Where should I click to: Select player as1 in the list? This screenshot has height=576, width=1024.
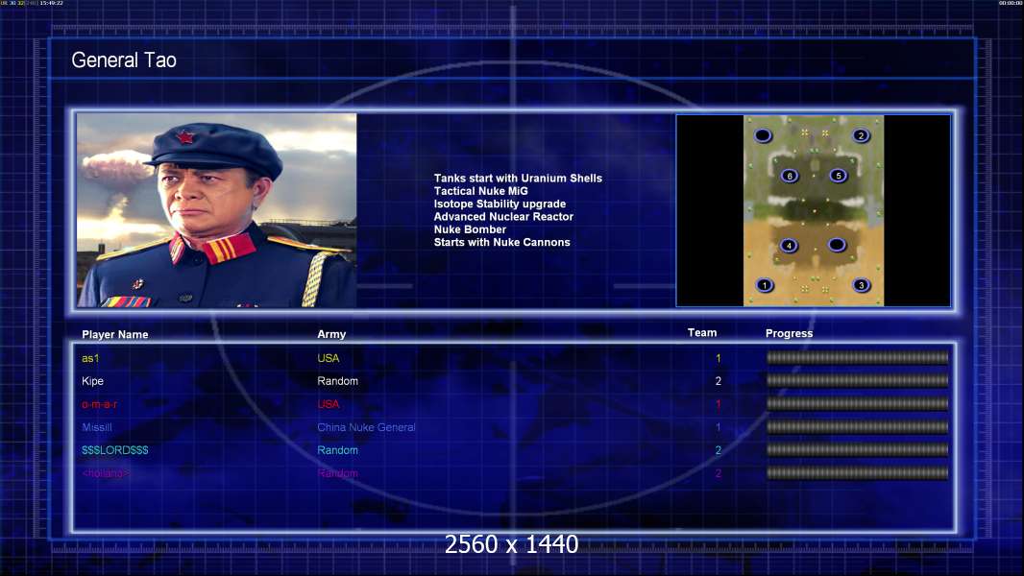tap(90, 358)
